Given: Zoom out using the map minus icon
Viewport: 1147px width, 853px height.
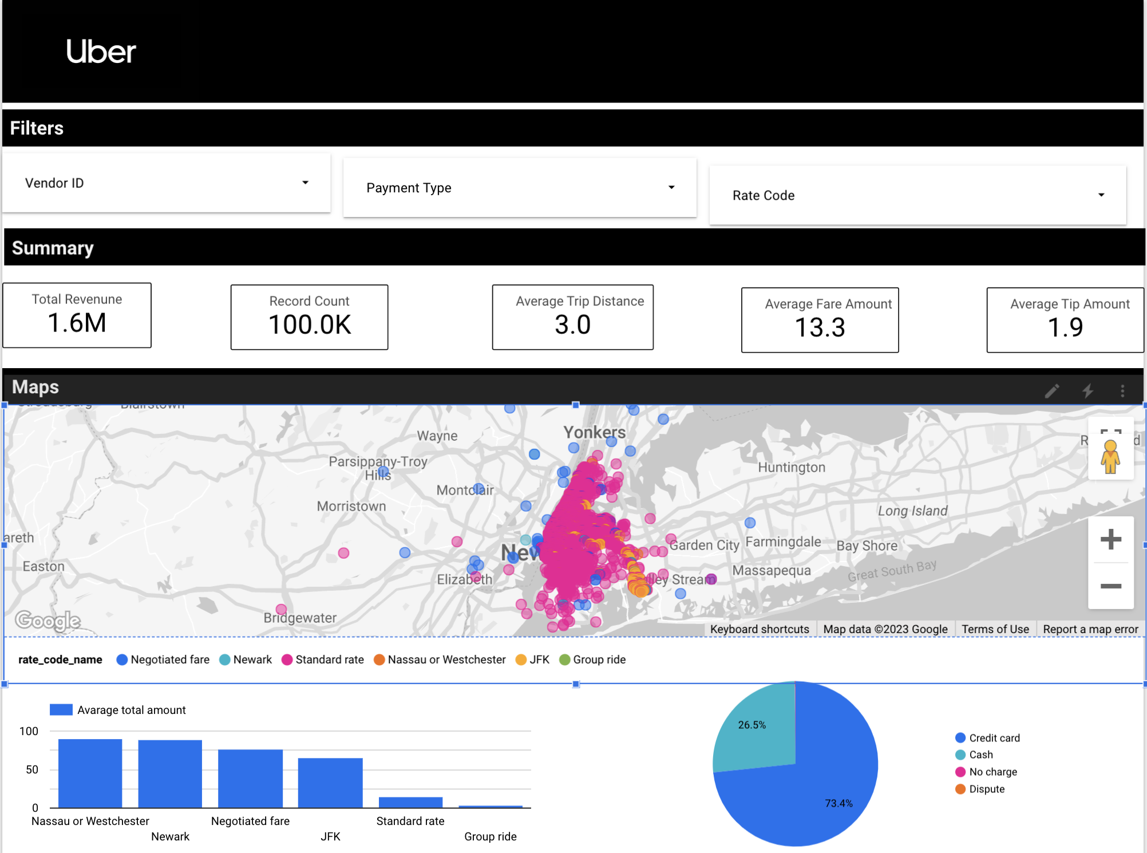Looking at the screenshot, I should coord(1110,586).
